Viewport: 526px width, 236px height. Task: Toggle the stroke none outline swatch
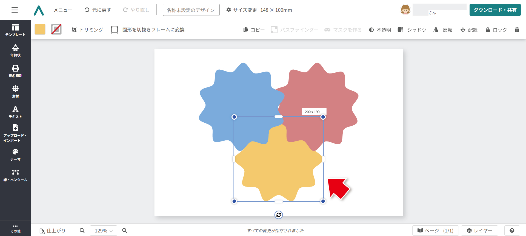(x=56, y=29)
